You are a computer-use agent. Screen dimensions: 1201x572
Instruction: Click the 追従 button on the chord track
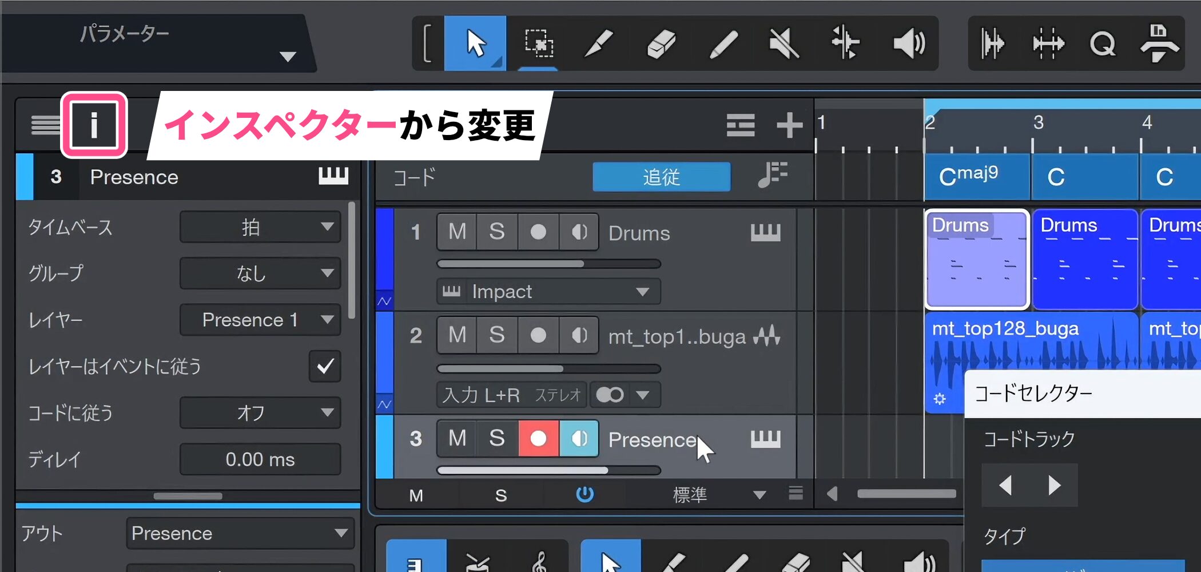point(661,177)
